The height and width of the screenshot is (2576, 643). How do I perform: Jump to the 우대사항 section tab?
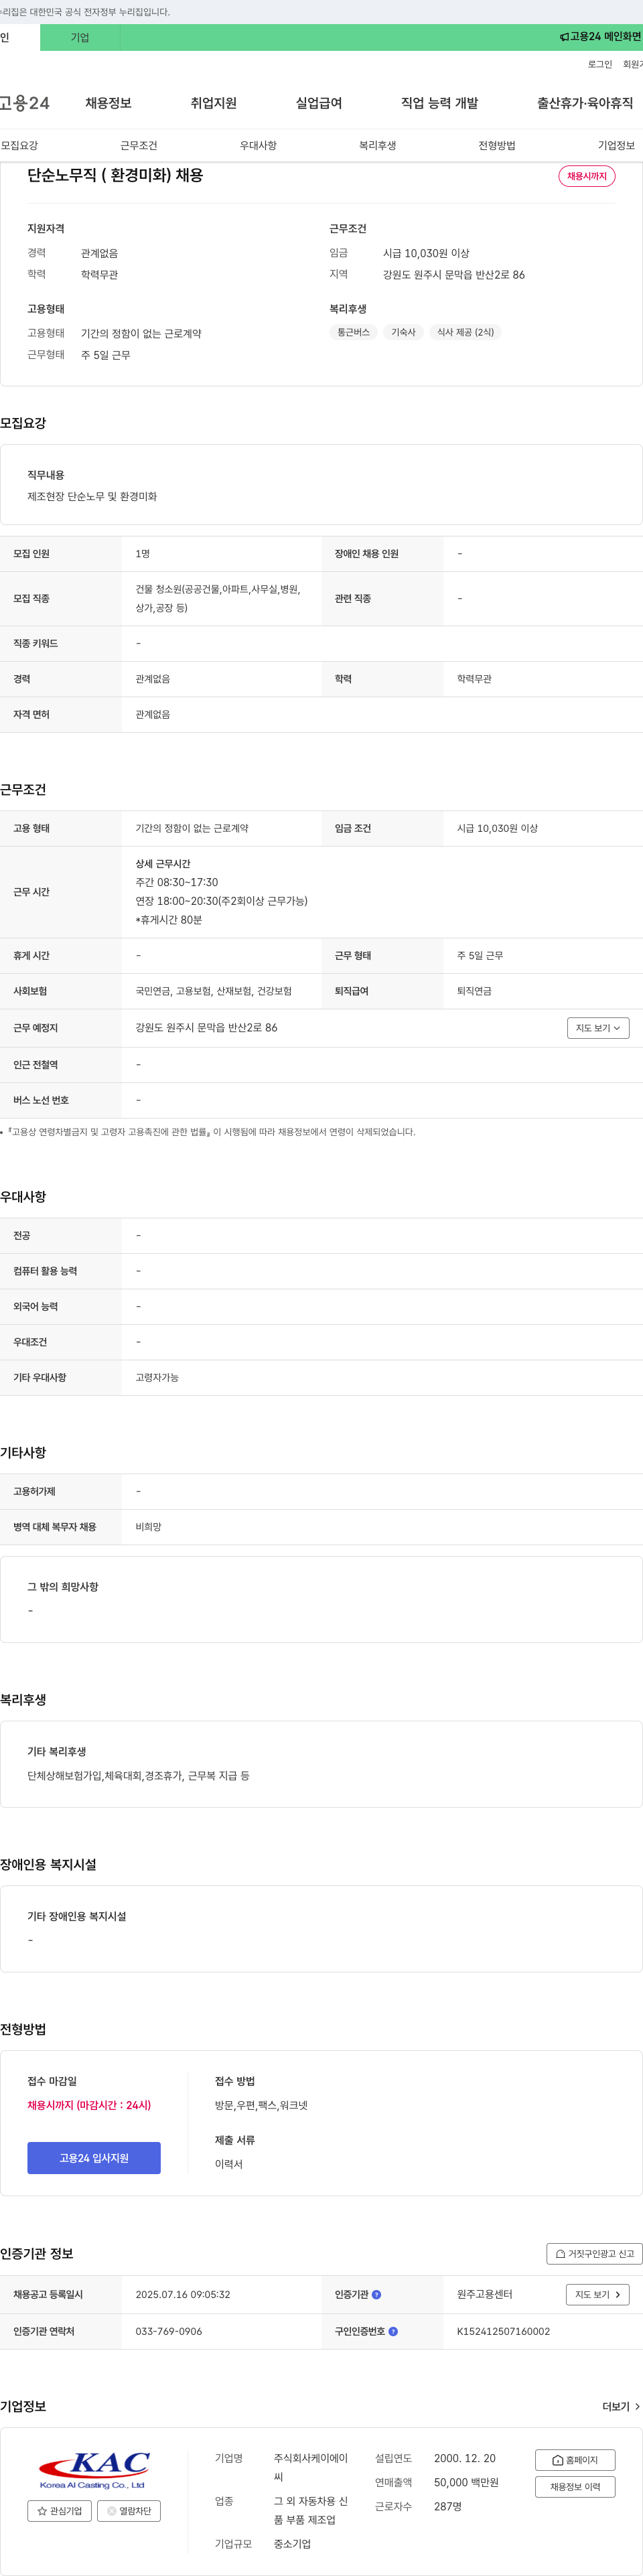tap(258, 145)
